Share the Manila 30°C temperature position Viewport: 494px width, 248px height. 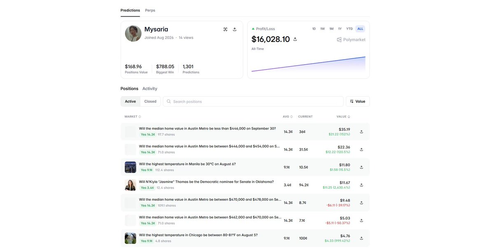pos(361,167)
